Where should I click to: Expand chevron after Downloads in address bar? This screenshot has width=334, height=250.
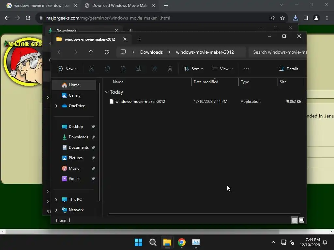169,52
